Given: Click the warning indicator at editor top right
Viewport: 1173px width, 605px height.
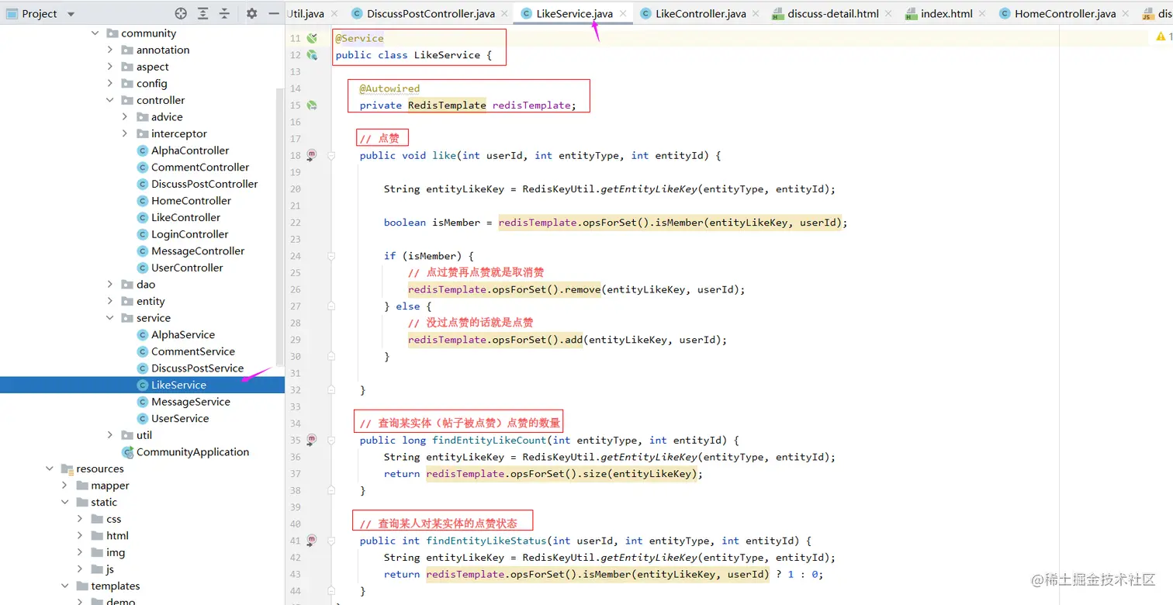Looking at the screenshot, I should [x=1164, y=36].
